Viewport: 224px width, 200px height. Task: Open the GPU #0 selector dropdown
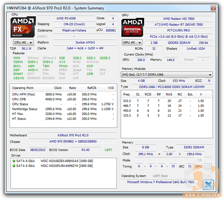click(x=132, y=42)
